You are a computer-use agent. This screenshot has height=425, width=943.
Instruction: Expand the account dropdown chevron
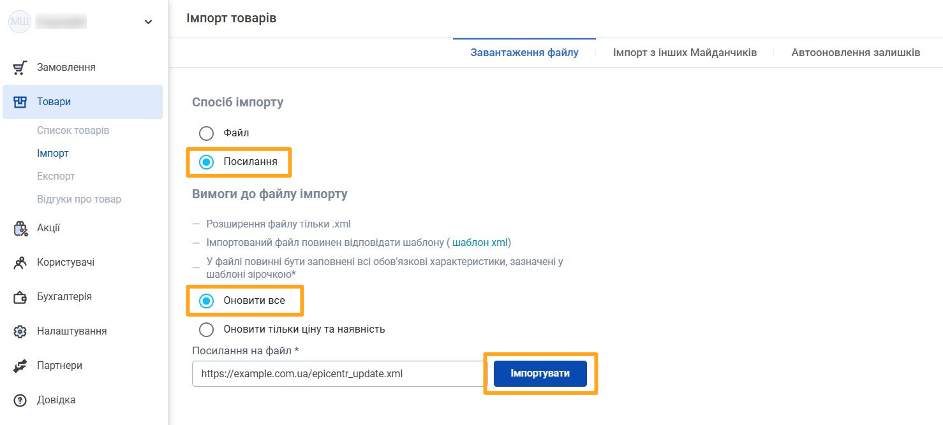tap(148, 21)
